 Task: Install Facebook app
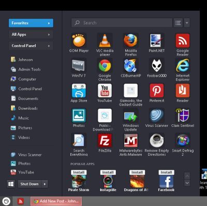[166, 172]
